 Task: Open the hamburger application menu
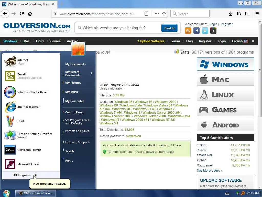[x=257, y=14]
